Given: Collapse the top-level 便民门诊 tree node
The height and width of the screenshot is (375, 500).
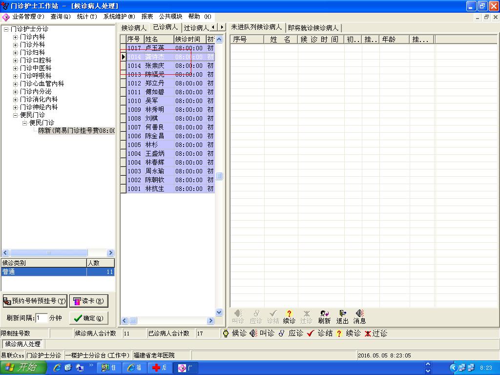Looking at the screenshot, I should [x=15, y=115].
